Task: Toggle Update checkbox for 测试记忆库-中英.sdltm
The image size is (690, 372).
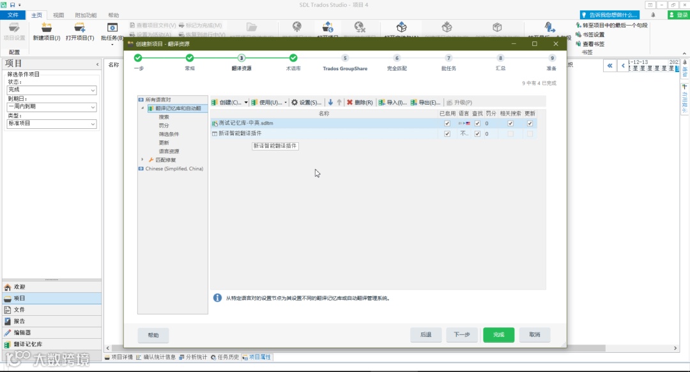Action: [530, 124]
